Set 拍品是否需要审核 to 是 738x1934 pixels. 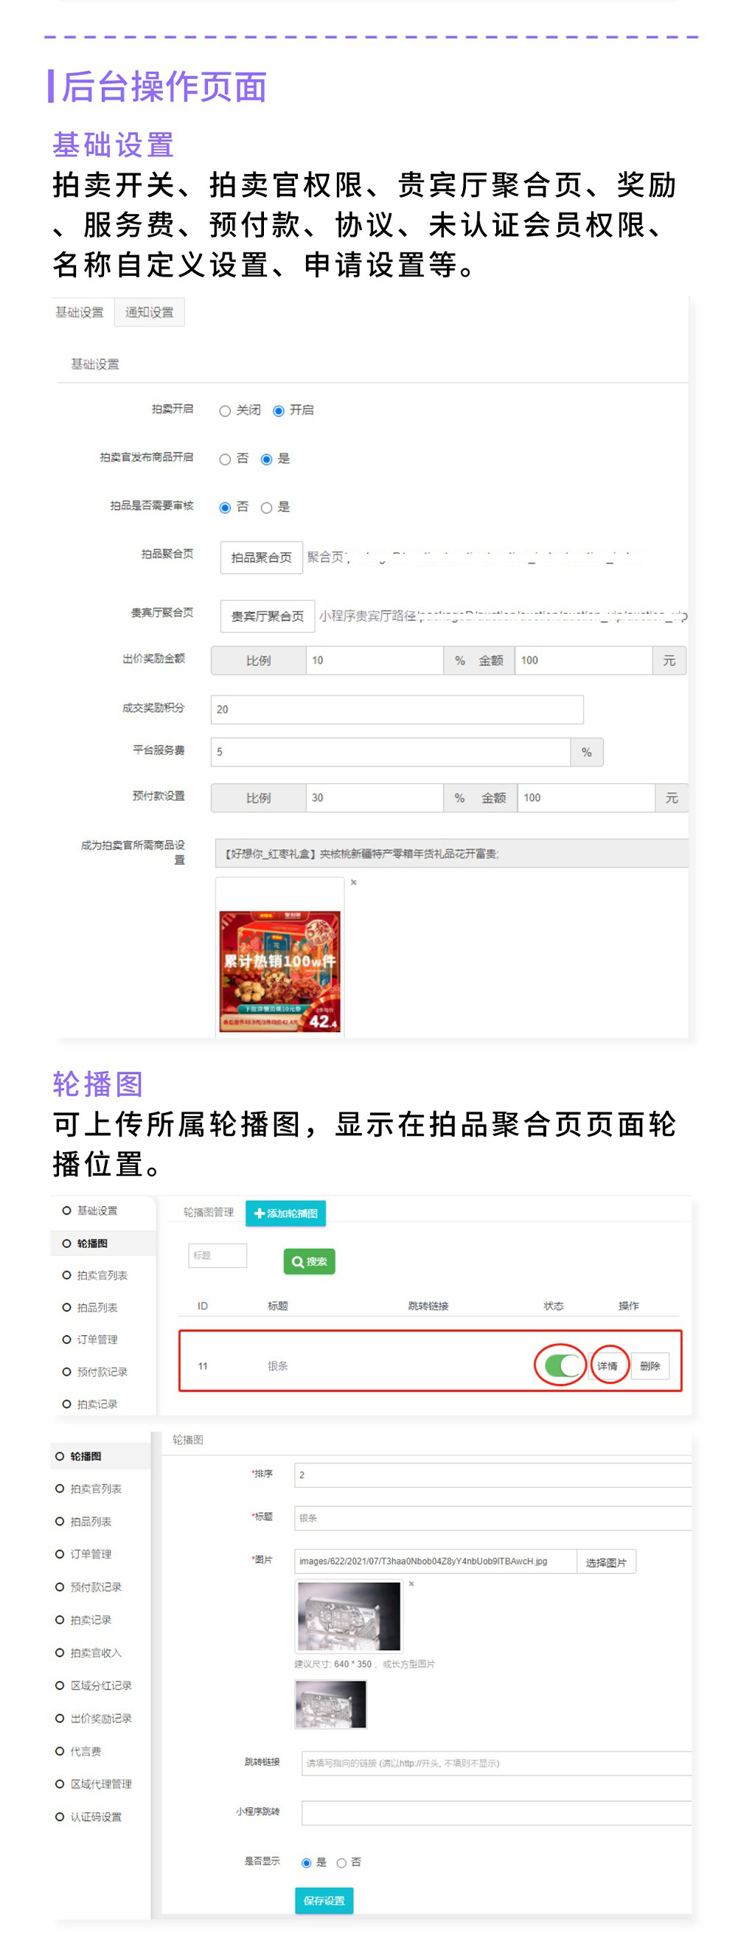coord(267,508)
